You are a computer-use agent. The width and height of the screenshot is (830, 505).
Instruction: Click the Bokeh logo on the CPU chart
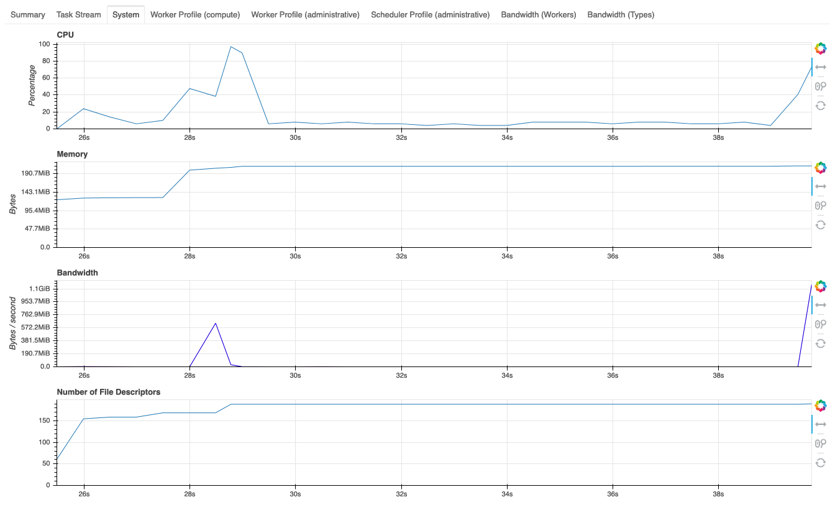(x=821, y=48)
